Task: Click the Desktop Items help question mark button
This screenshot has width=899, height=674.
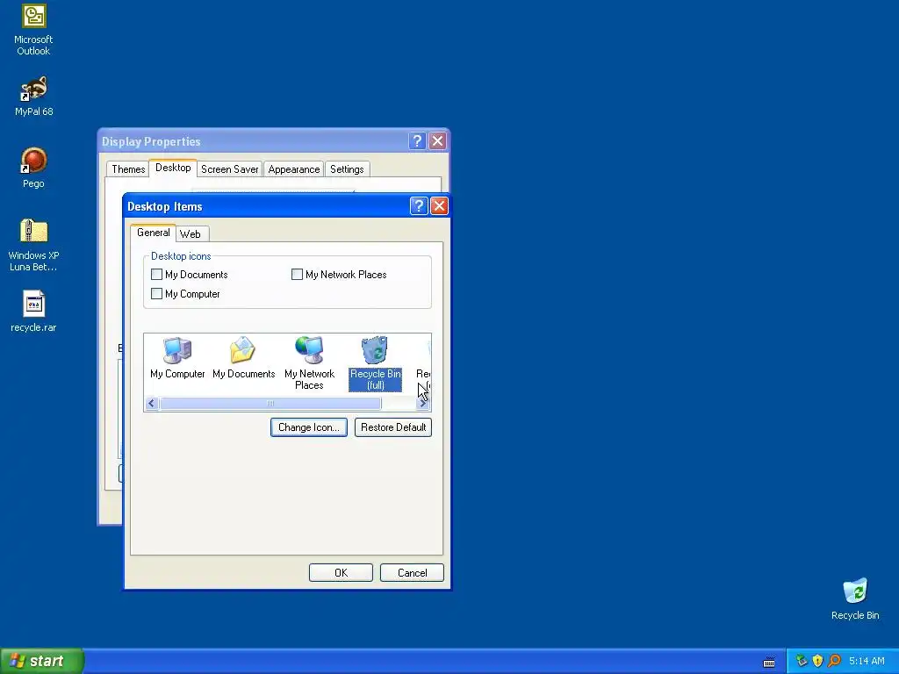Action: (419, 205)
